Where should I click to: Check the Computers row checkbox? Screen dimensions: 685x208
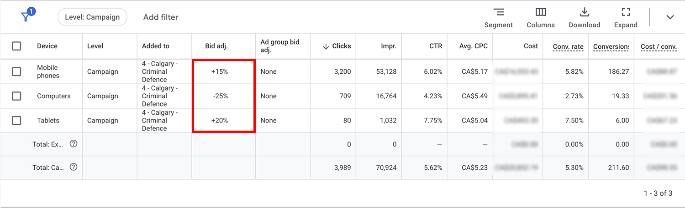pos(16,96)
